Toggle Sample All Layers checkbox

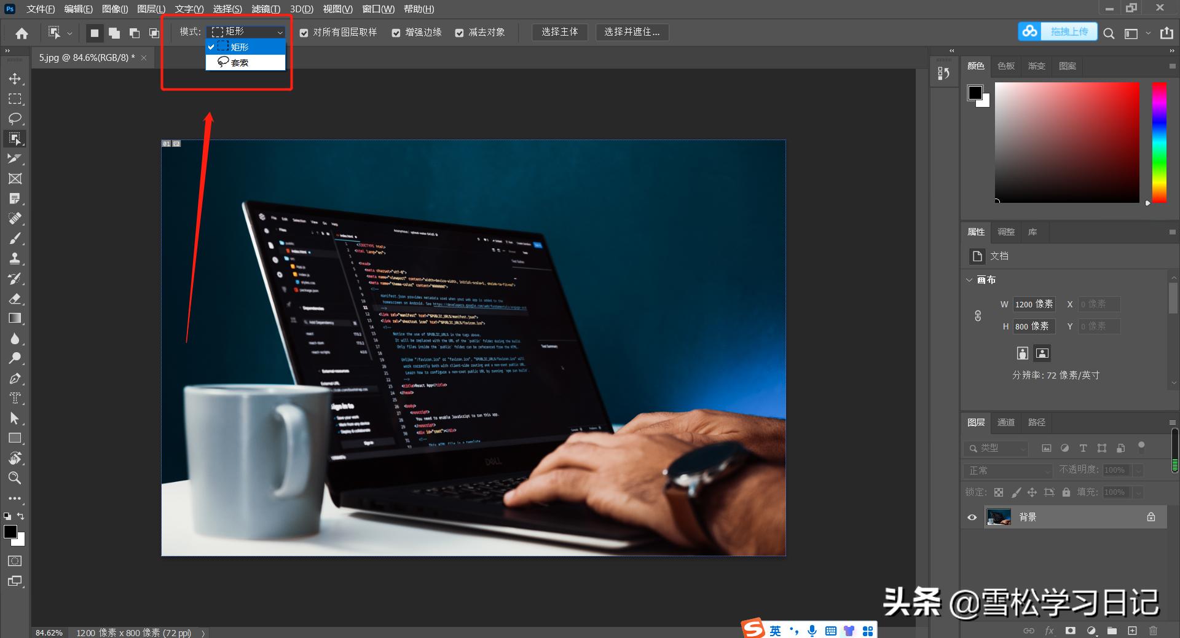coord(304,33)
